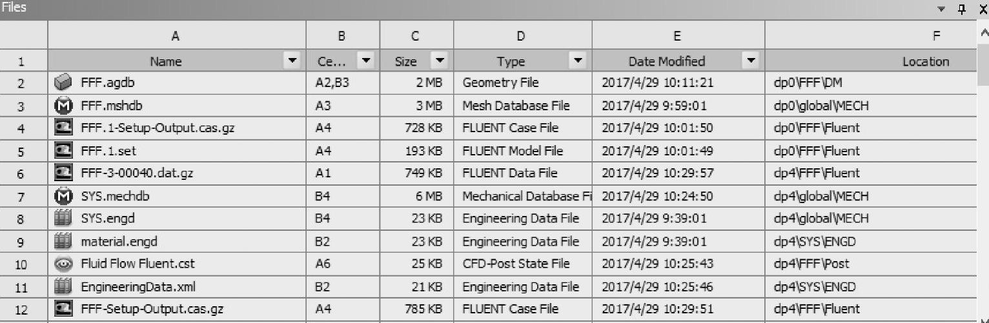
Task: Click the SYS.mechdb mechanical database icon
Action: click(x=63, y=196)
